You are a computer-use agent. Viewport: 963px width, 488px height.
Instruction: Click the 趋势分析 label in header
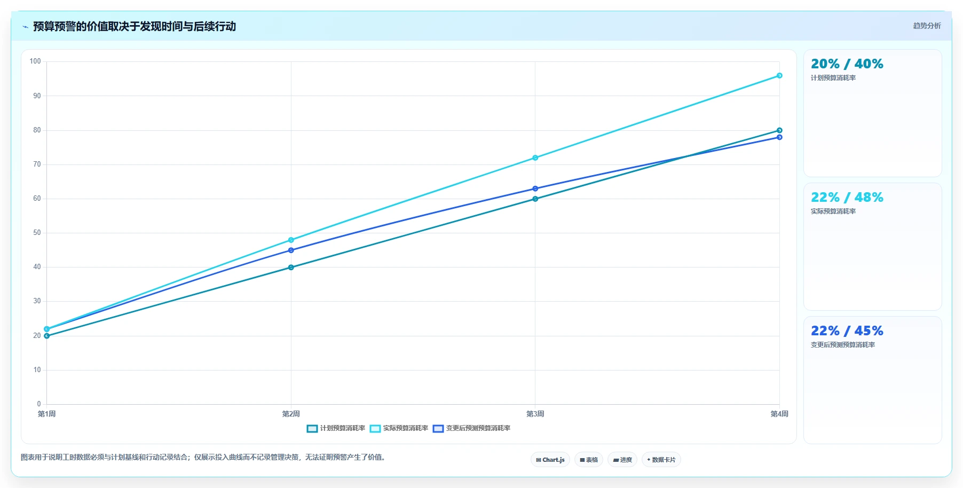coord(927,26)
